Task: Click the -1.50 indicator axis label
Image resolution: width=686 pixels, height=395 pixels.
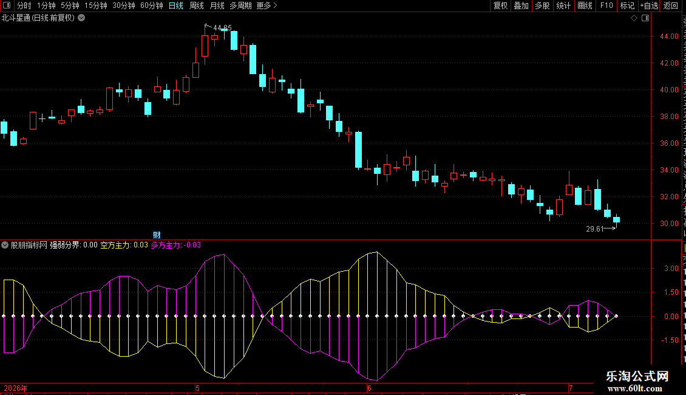Action: click(670, 340)
